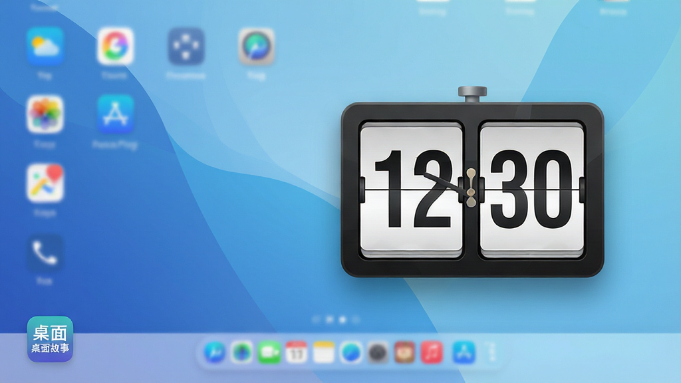Launch the red Music icon in the dock
The height and width of the screenshot is (383, 681).
(x=432, y=352)
